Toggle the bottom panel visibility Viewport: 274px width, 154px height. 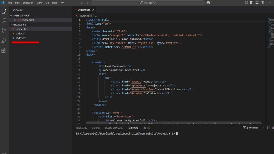(257, 3)
